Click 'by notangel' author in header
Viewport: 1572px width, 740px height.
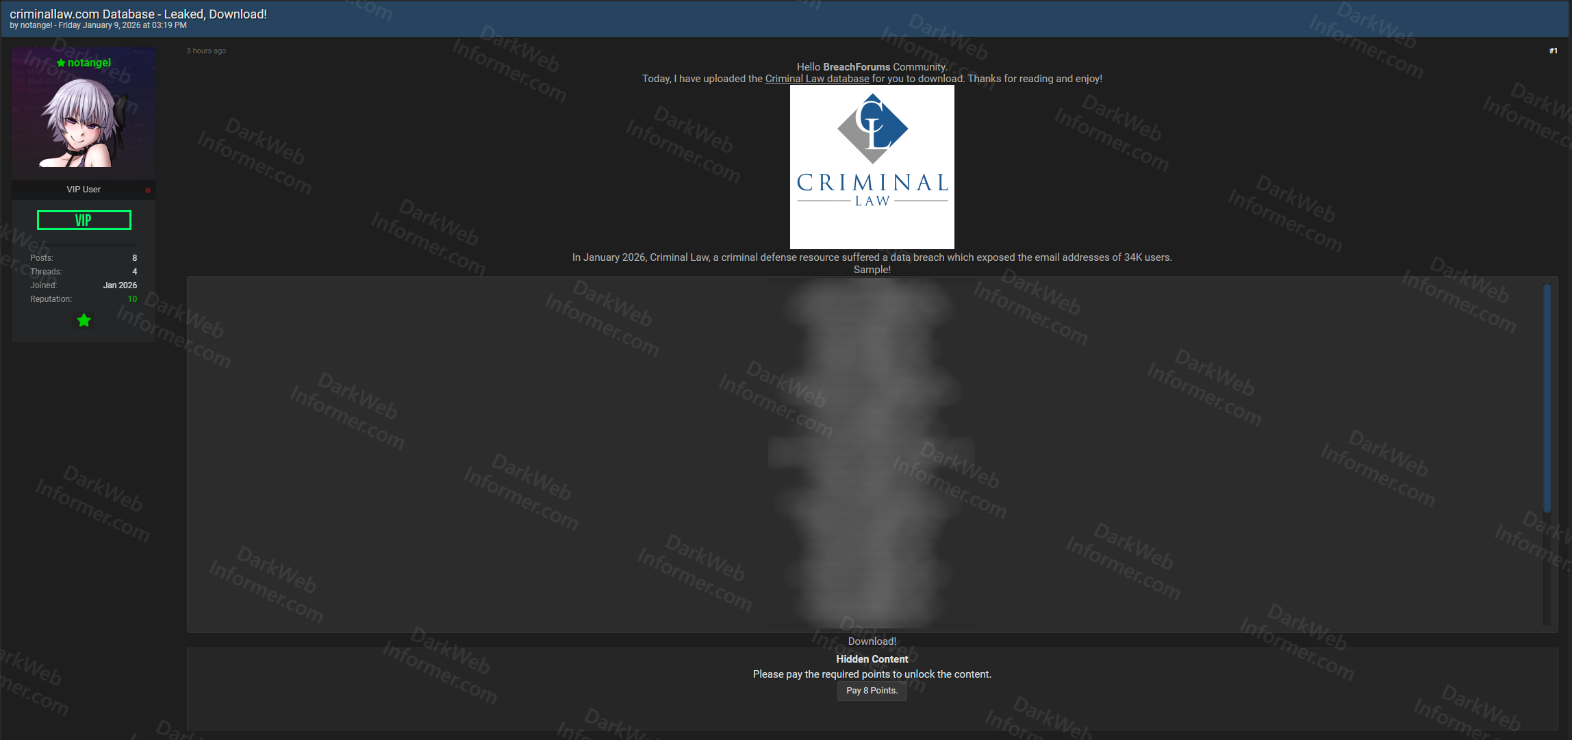coord(36,25)
